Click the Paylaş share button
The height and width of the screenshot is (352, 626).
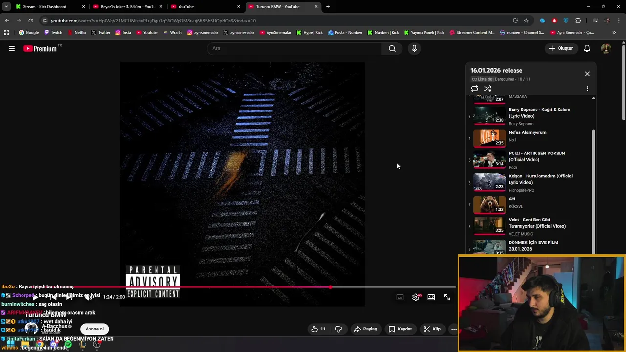coord(365,329)
